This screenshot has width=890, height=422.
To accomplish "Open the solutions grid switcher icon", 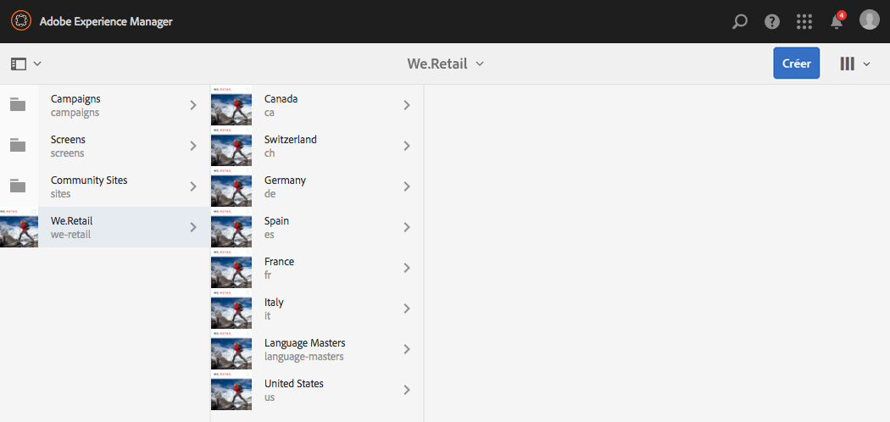I will pyautogui.click(x=804, y=21).
